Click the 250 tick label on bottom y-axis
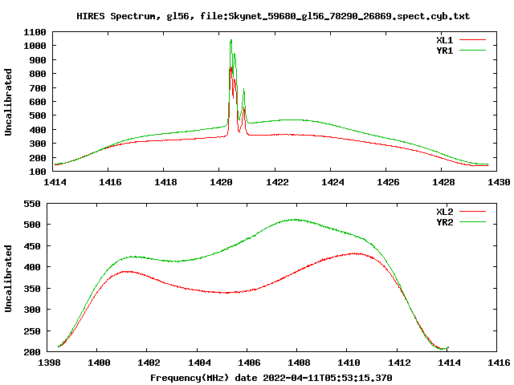Image resolution: width=514 pixels, height=385 pixels. (x=32, y=331)
